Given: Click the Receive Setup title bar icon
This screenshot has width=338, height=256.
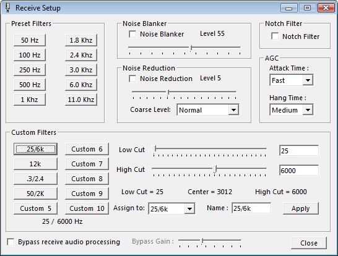Looking at the screenshot, I should point(7,8).
